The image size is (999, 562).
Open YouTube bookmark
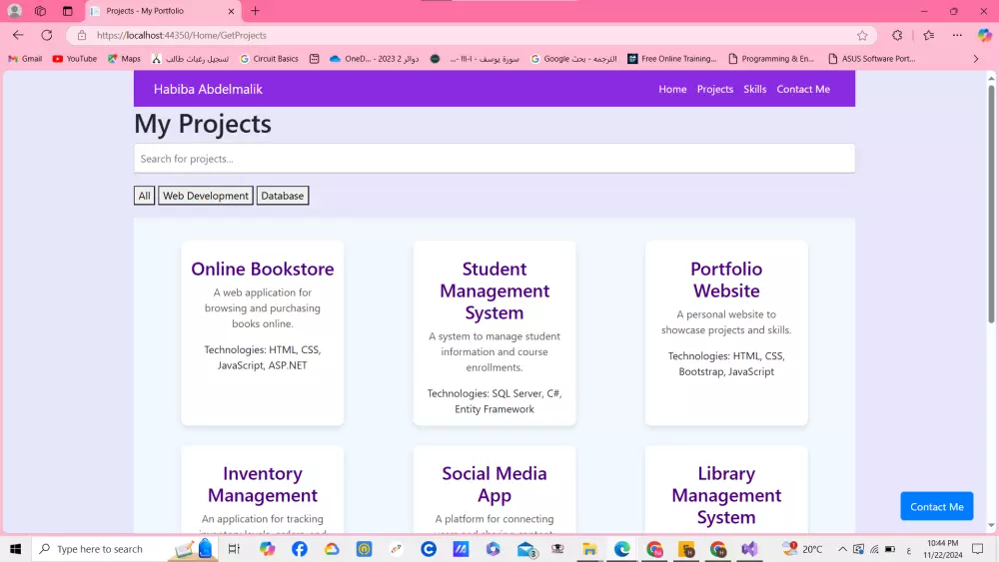[x=75, y=59]
